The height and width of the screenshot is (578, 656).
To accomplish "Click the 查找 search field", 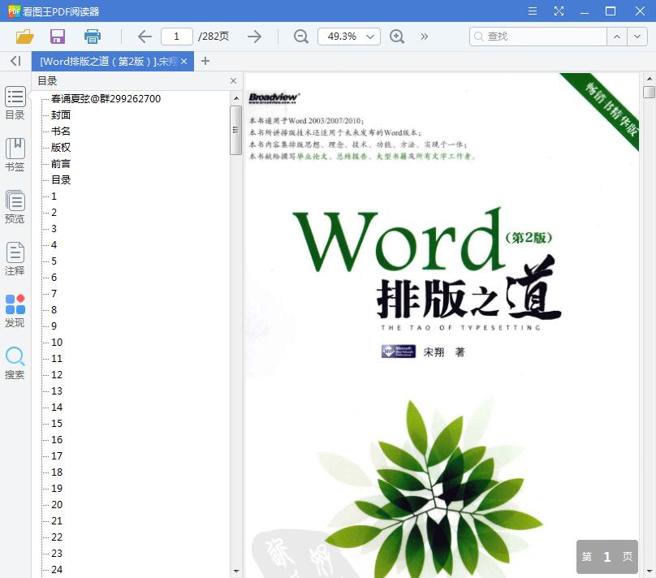I will [538, 37].
